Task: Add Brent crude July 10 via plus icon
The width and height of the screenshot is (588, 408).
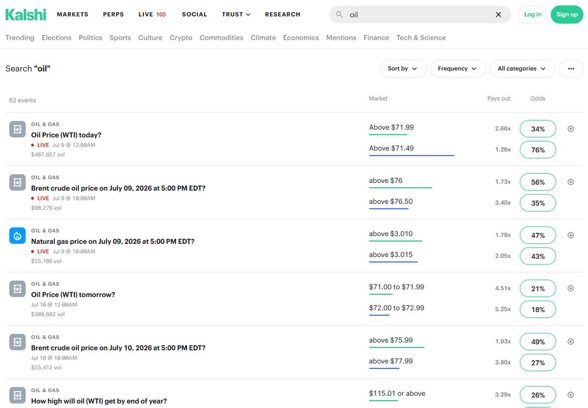Action: pyautogui.click(x=570, y=341)
